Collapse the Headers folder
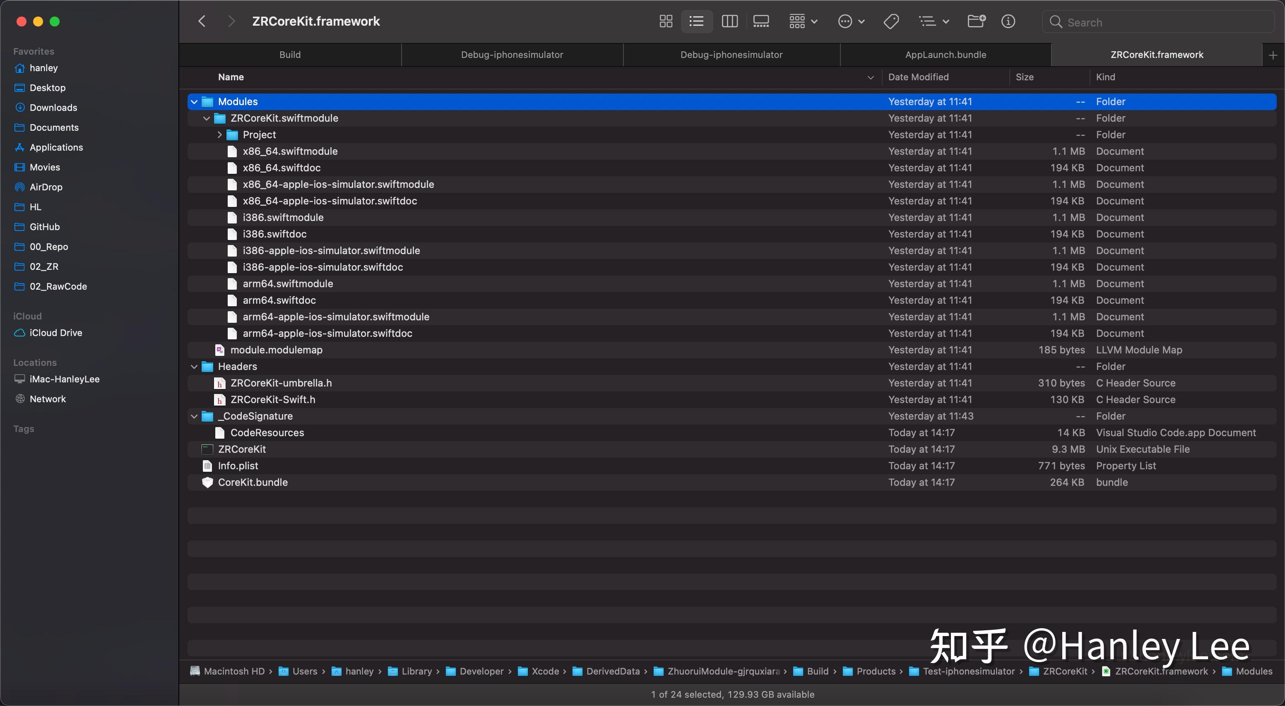 [x=195, y=367]
